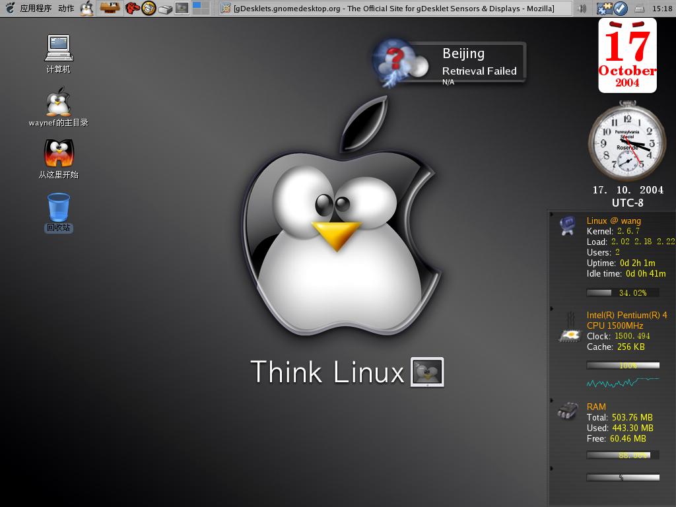Open the 应用程序 (Applications) menu

35,9
